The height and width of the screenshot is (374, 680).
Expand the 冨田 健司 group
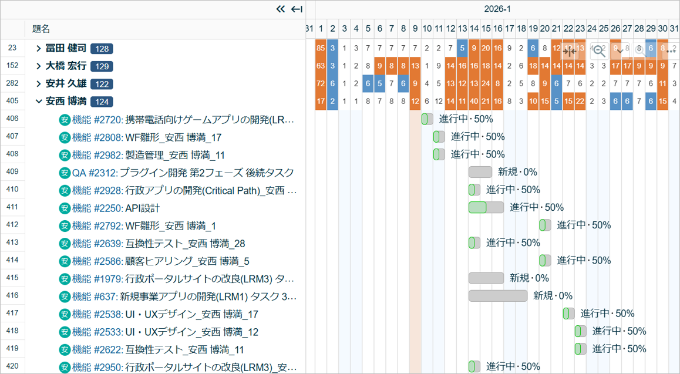pos(39,49)
